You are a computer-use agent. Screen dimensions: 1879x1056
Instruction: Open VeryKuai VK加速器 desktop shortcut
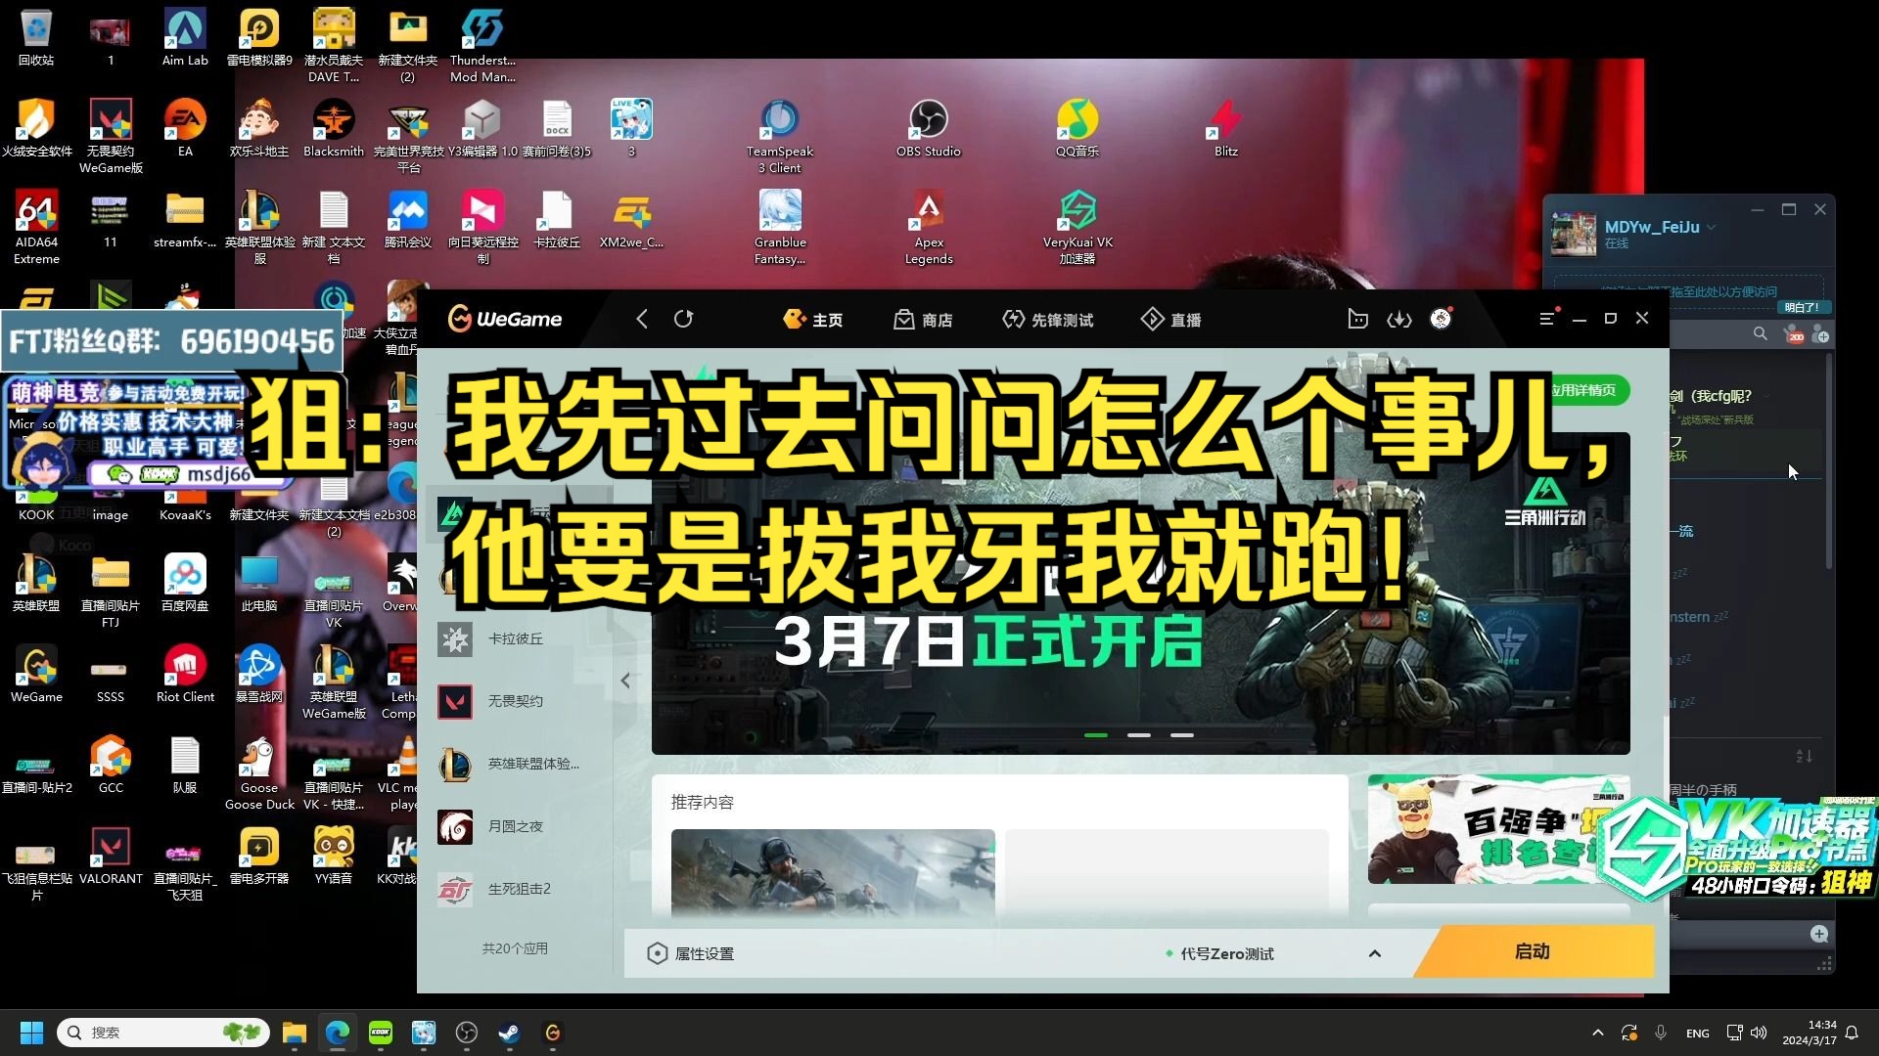pyautogui.click(x=1077, y=228)
